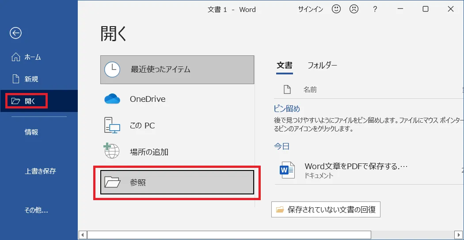Switch to the 文書 tab
464x240 pixels.
[x=285, y=65]
